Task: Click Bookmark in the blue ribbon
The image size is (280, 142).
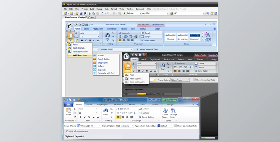Action: click(124, 33)
